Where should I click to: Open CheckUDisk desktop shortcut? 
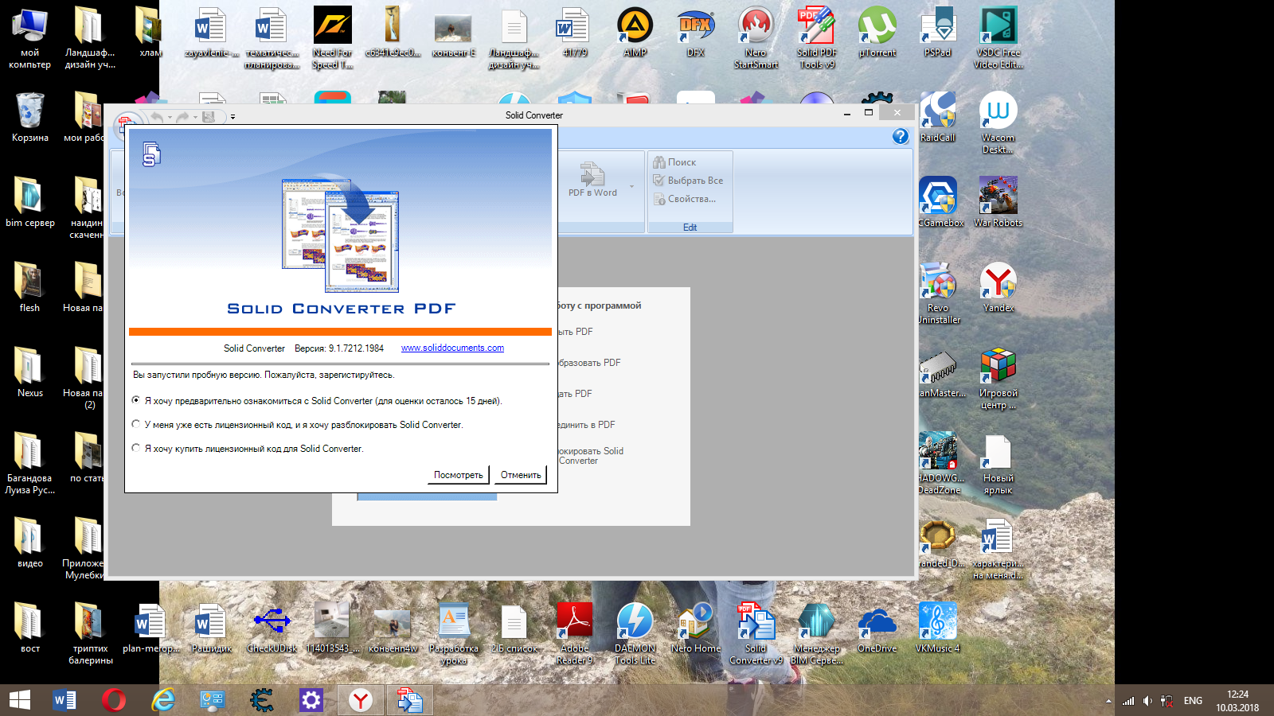coord(272,628)
